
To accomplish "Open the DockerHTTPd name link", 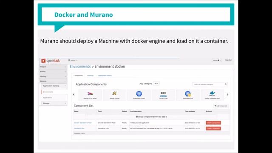I will [x=79, y=128].
